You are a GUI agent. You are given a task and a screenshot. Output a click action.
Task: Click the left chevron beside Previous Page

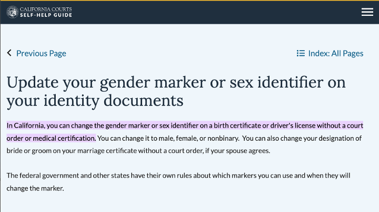pyautogui.click(x=9, y=53)
